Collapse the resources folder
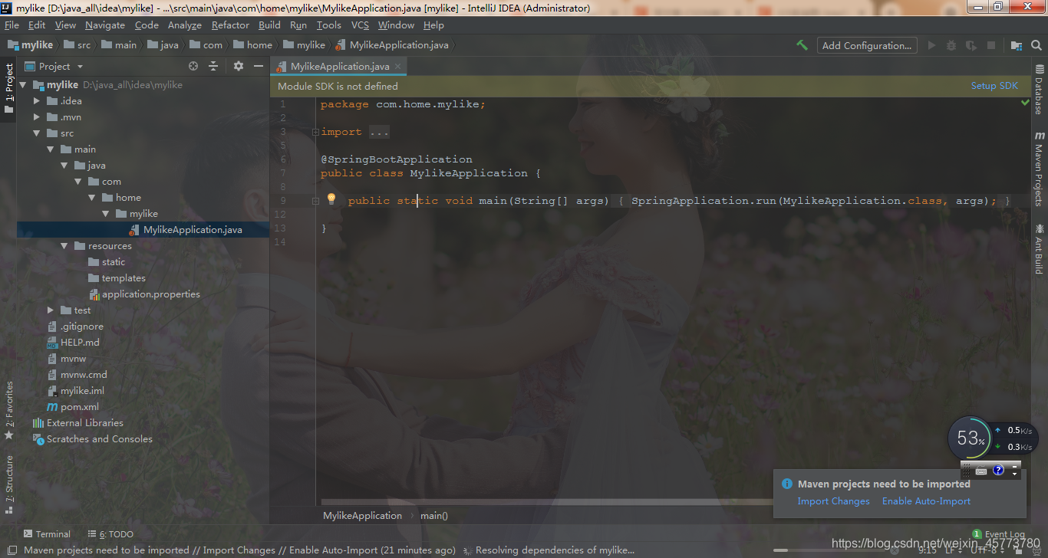The width and height of the screenshot is (1048, 558). [x=64, y=245]
